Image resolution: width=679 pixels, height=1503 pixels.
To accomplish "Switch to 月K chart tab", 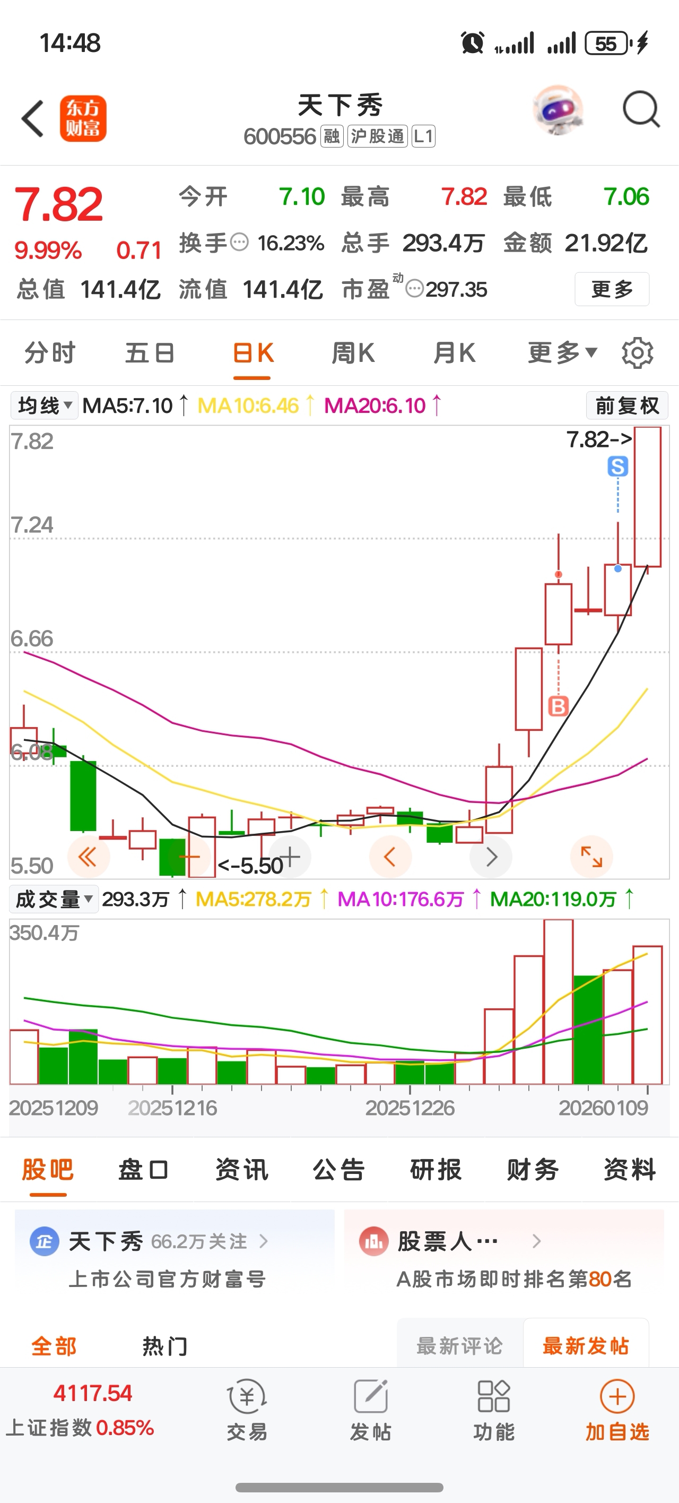I will tap(455, 352).
